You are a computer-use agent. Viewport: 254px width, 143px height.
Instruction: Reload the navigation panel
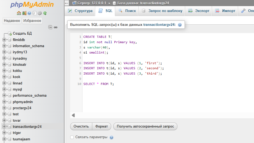[45, 13]
